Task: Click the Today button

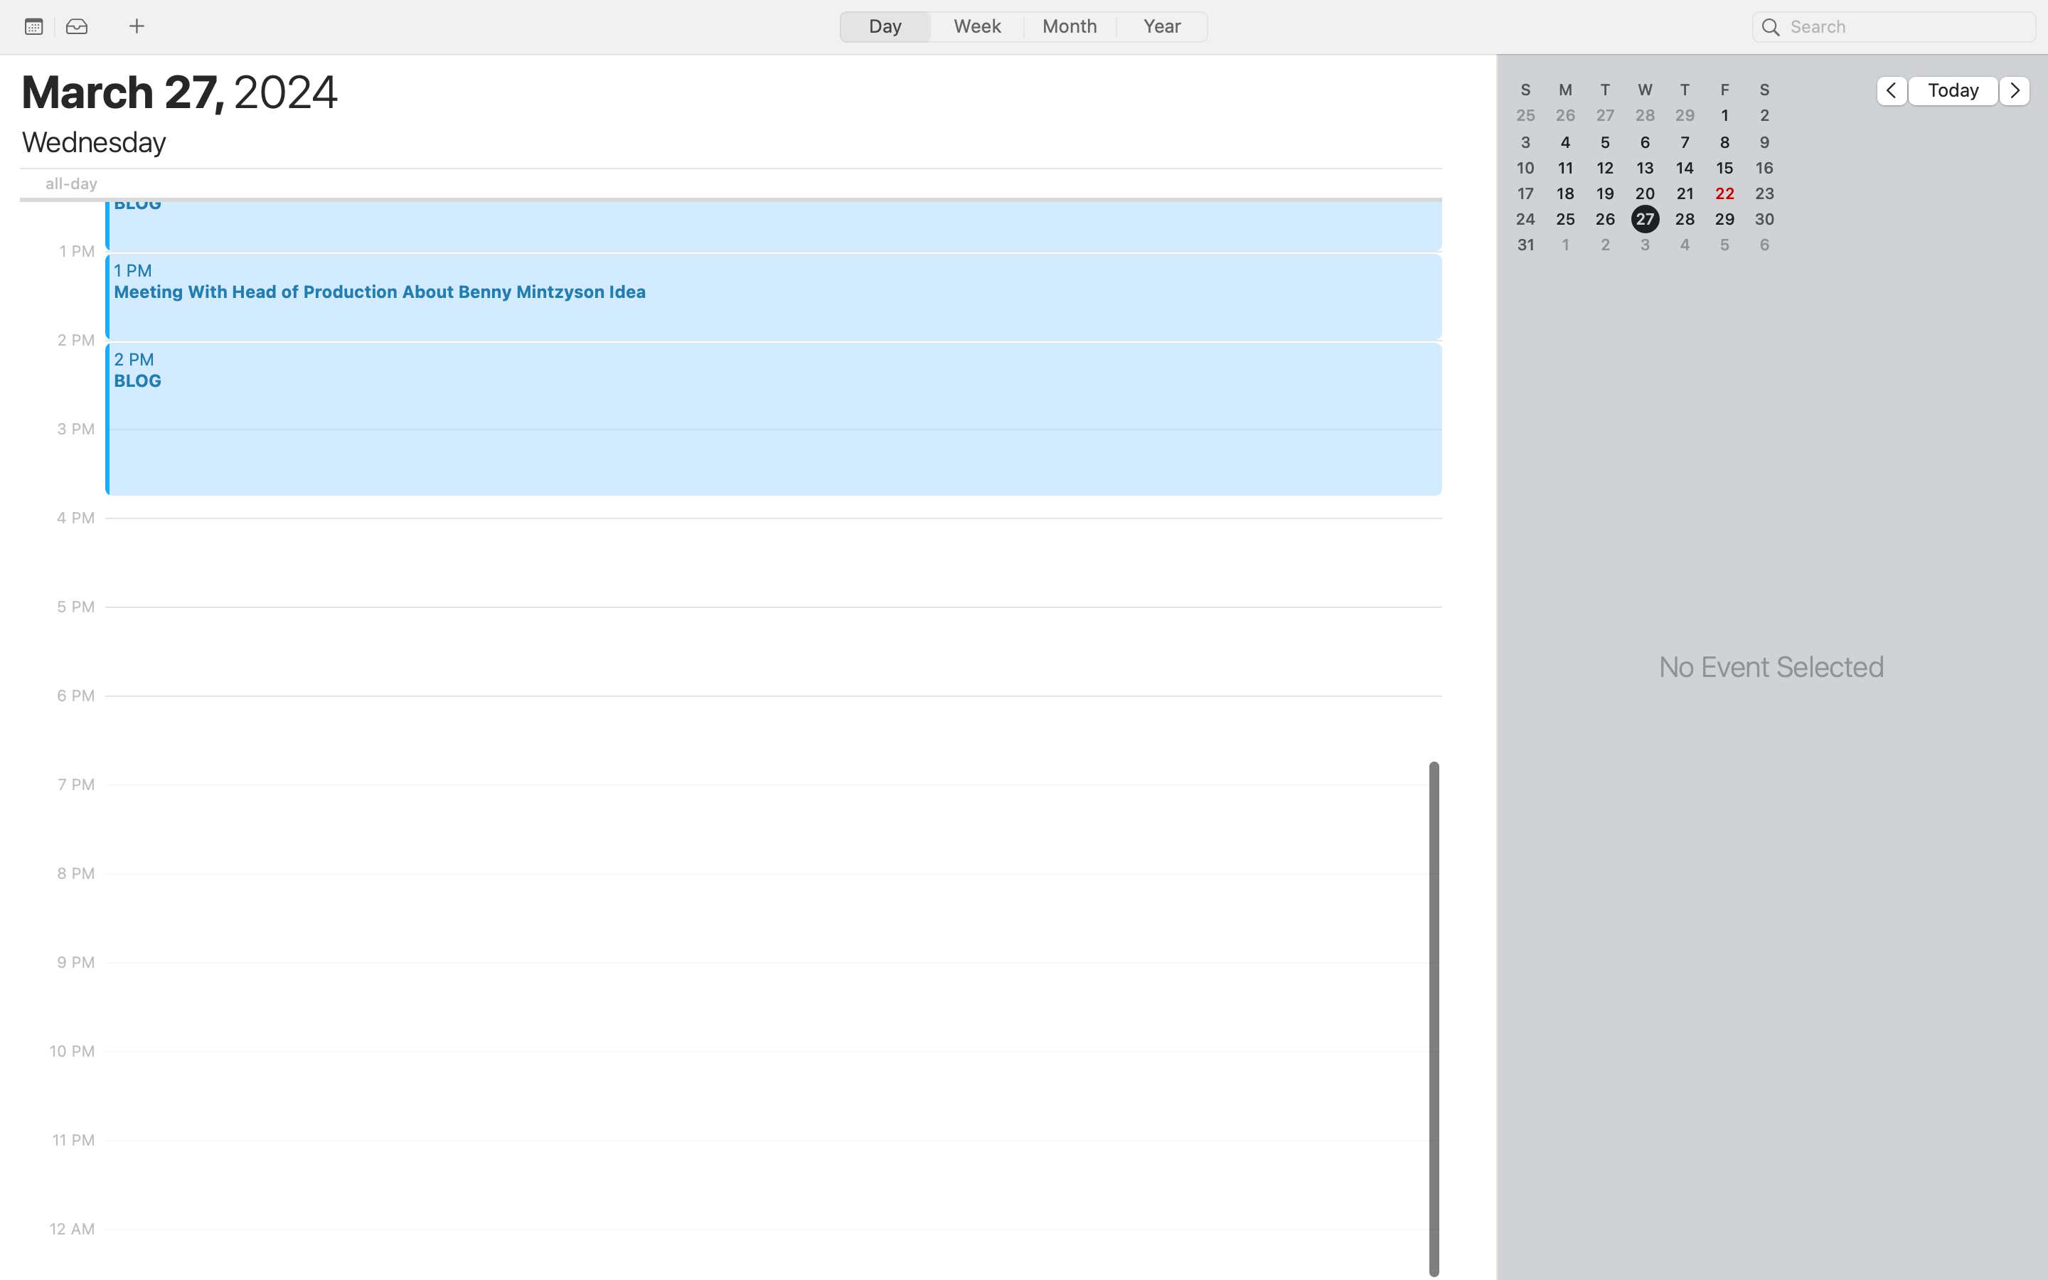Action: pos(1953,90)
